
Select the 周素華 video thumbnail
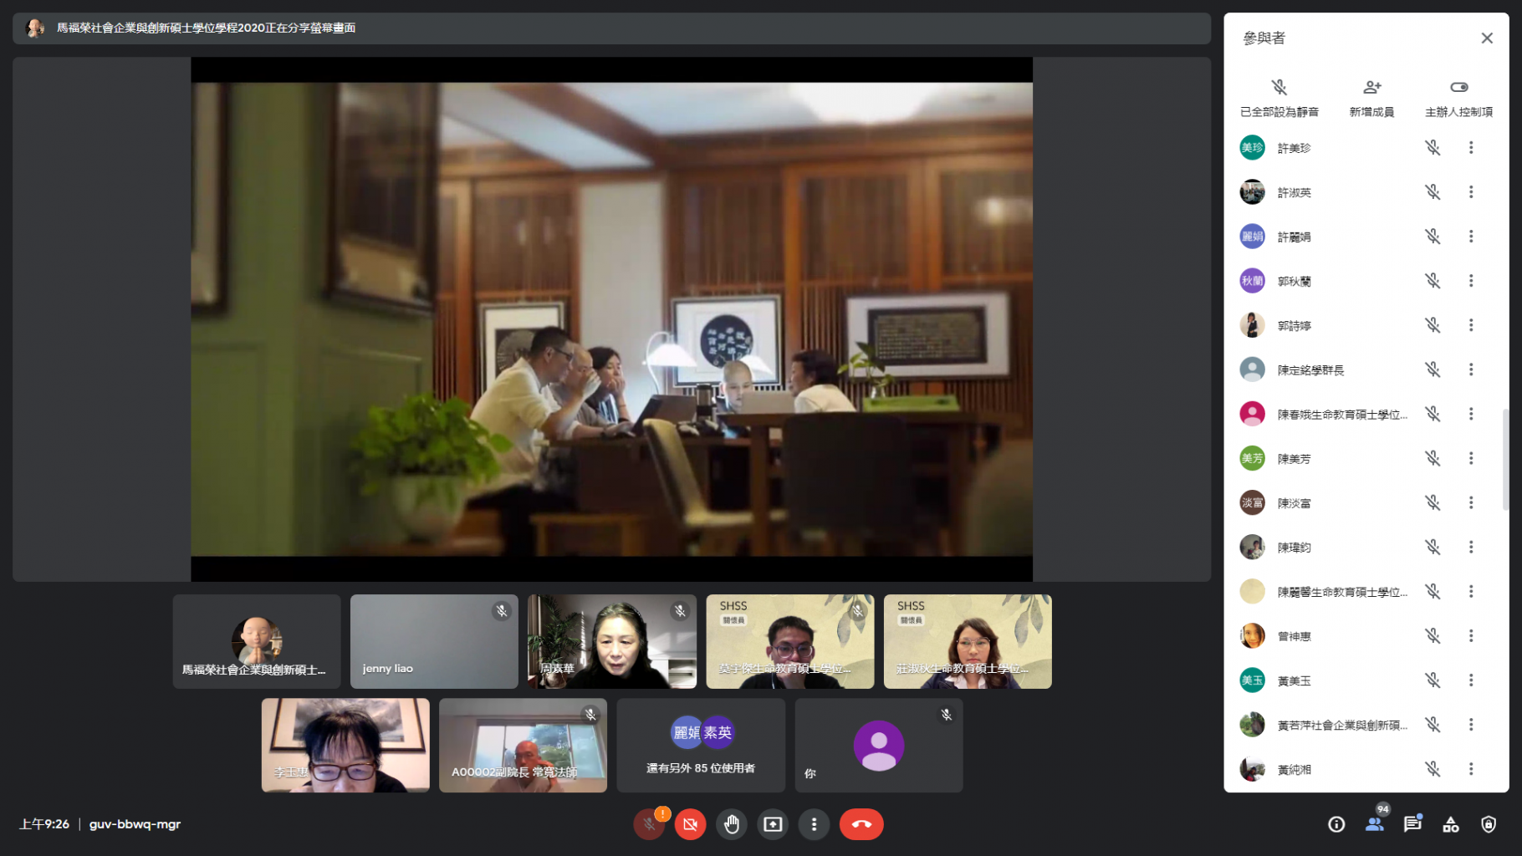tap(611, 641)
